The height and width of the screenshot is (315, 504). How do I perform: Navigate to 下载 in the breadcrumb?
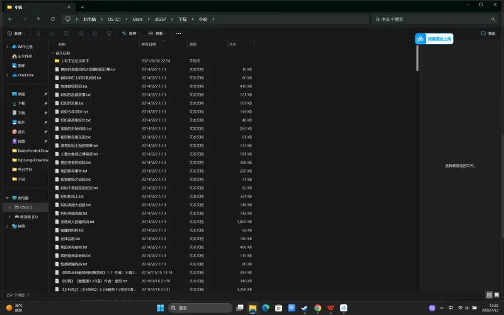click(183, 20)
